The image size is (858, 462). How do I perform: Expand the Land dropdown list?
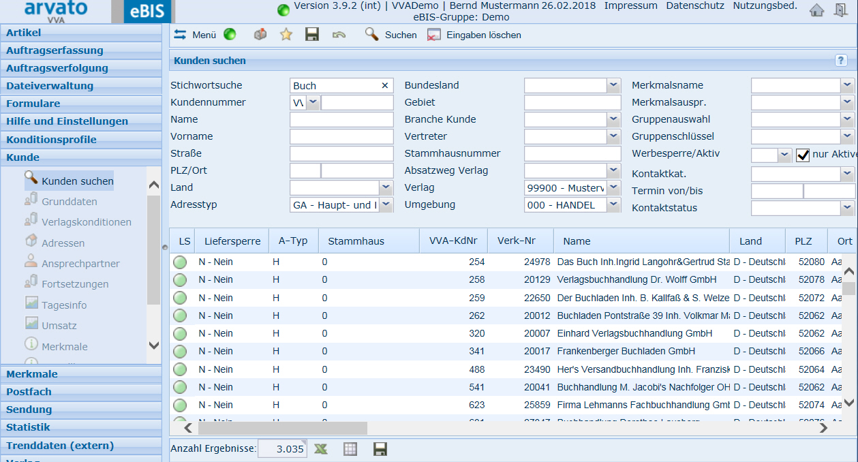pyautogui.click(x=386, y=187)
